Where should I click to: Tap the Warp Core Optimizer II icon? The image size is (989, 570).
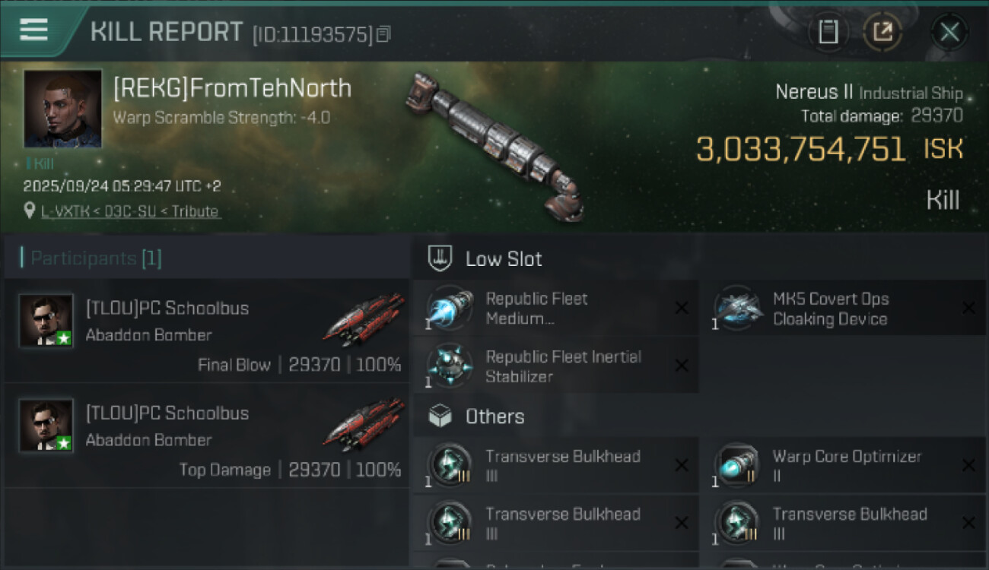click(x=737, y=466)
